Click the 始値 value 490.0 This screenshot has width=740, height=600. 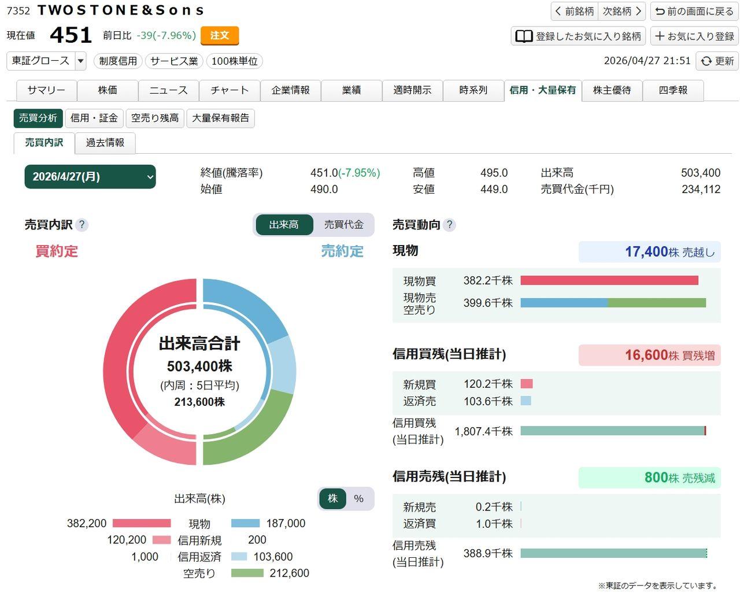tap(324, 189)
